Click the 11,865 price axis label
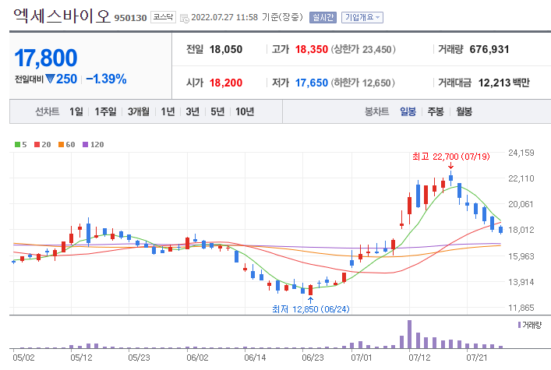 [x=521, y=308]
